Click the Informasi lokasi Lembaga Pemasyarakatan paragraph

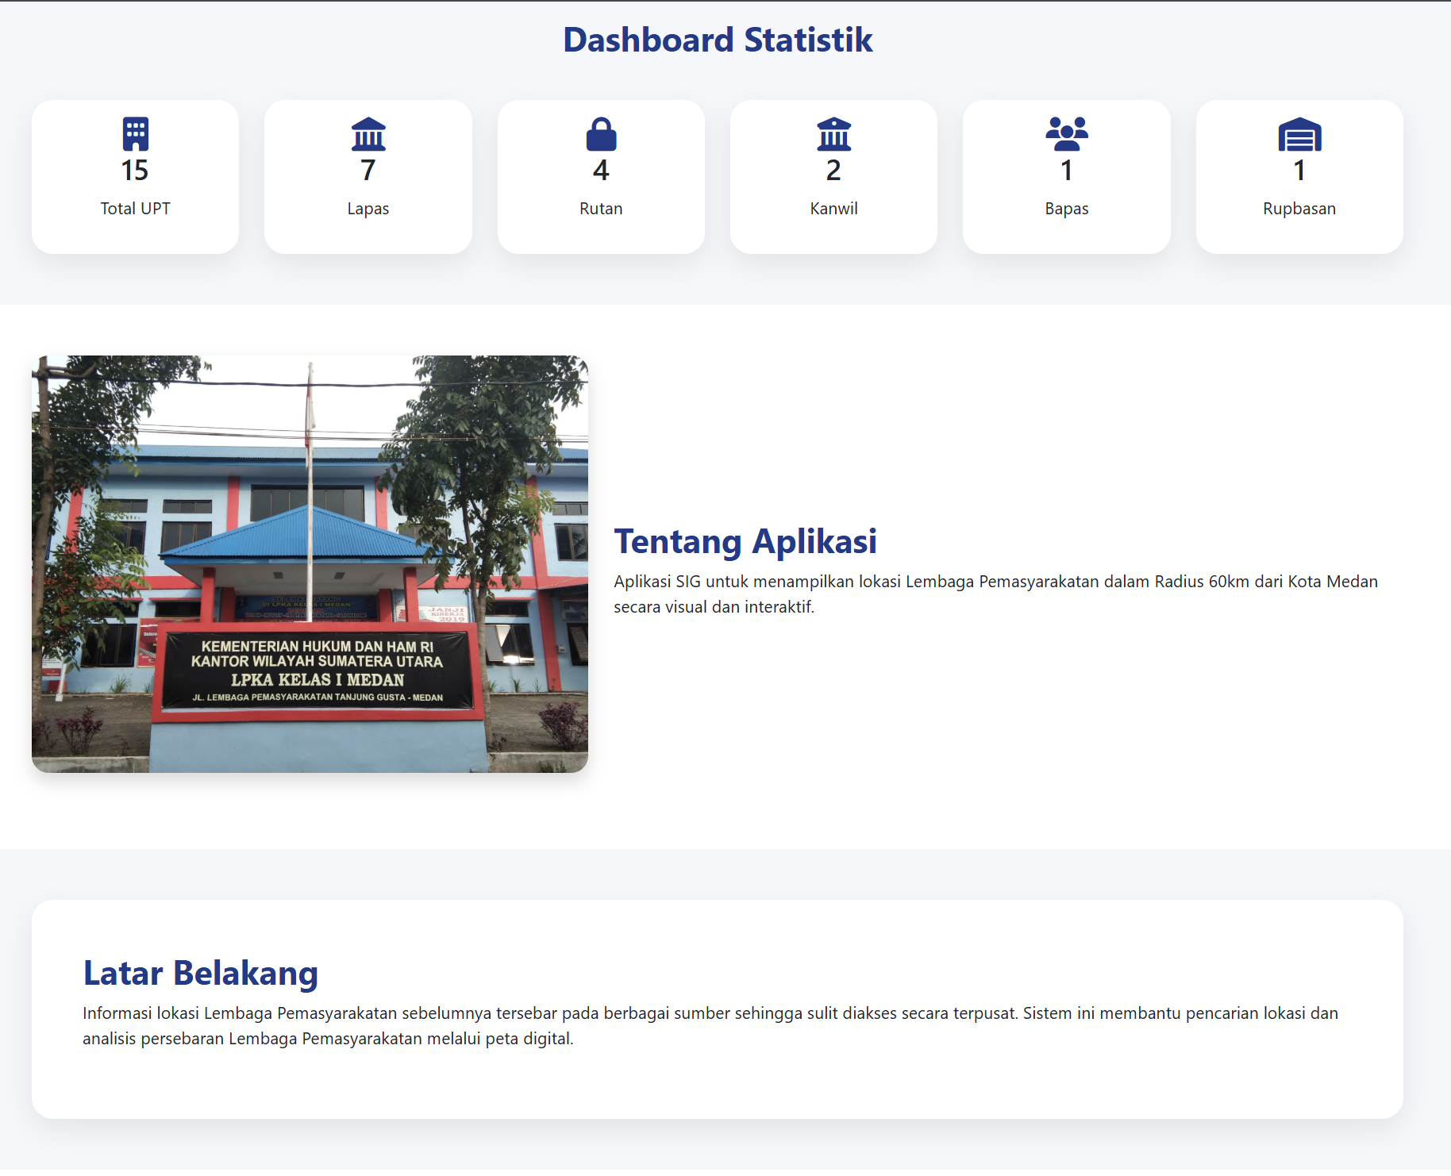(x=710, y=1026)
